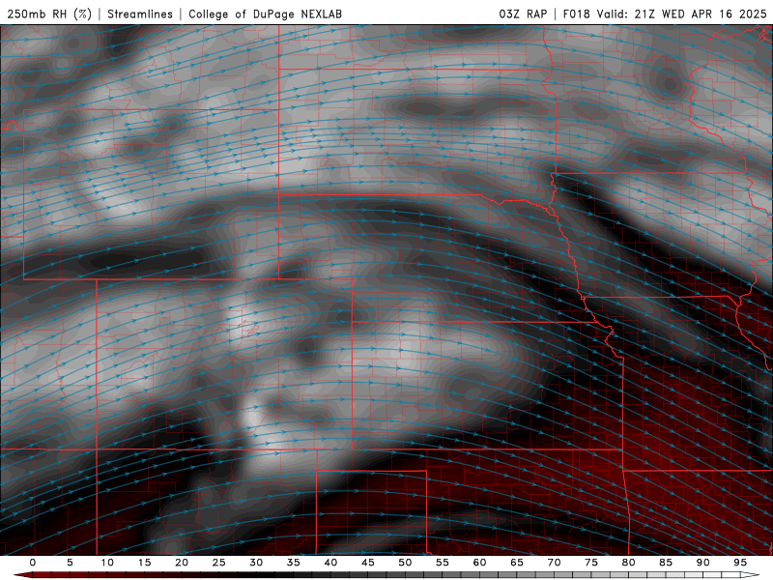Click the '15' value on color scale
Screen dimensions: 773x580
point(144,563)
